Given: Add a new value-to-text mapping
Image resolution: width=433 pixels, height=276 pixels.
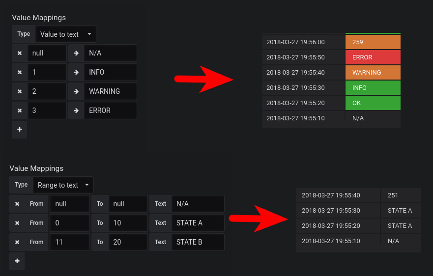Looking at the screenshot, I should 20,130.
